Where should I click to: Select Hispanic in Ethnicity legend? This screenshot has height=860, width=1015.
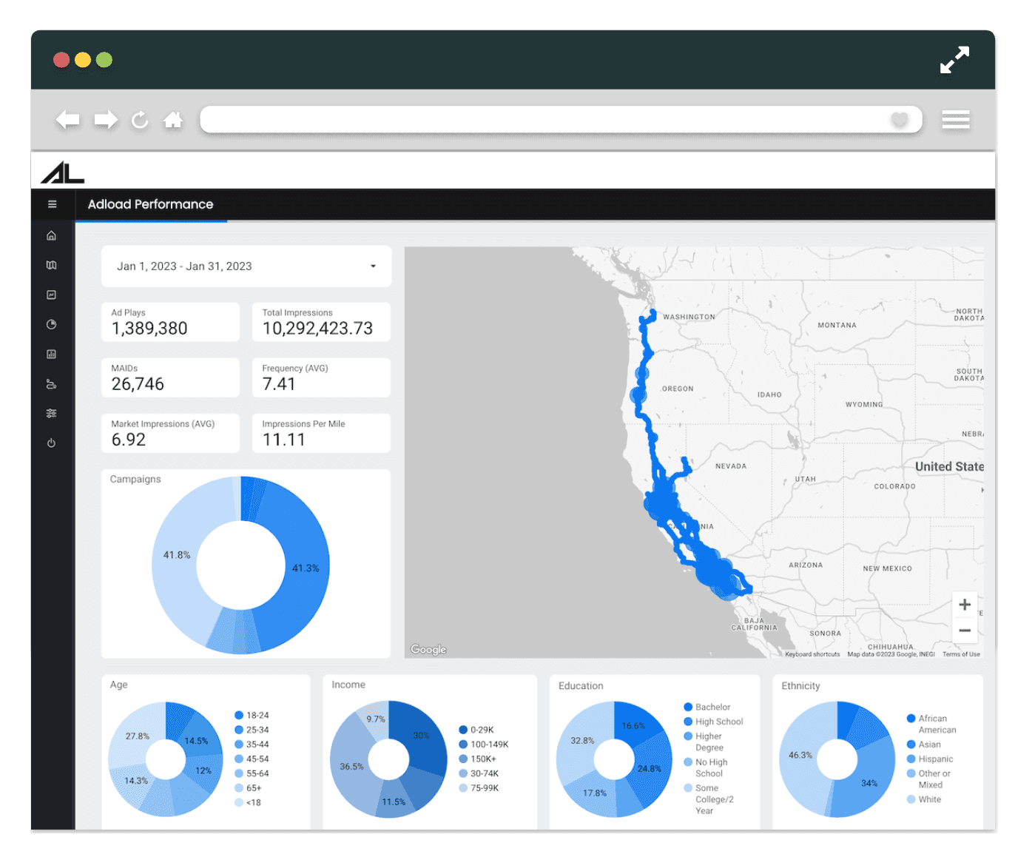coord(931,759)
